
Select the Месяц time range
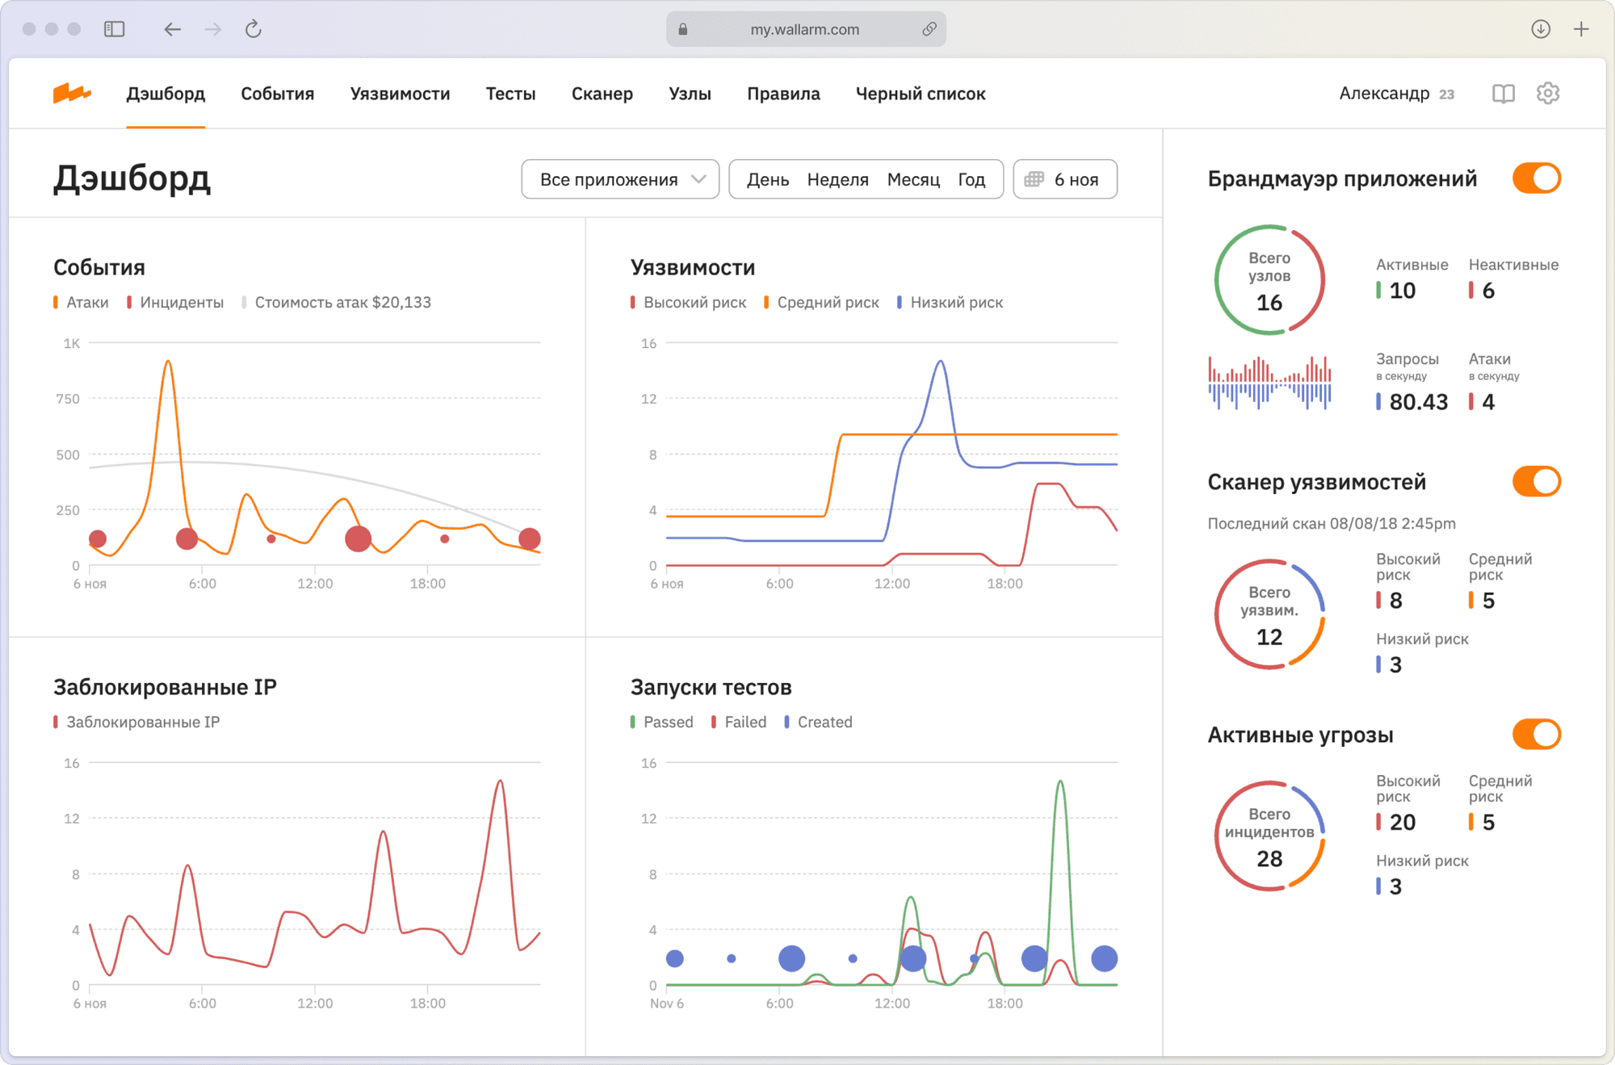tap(912, 179)
